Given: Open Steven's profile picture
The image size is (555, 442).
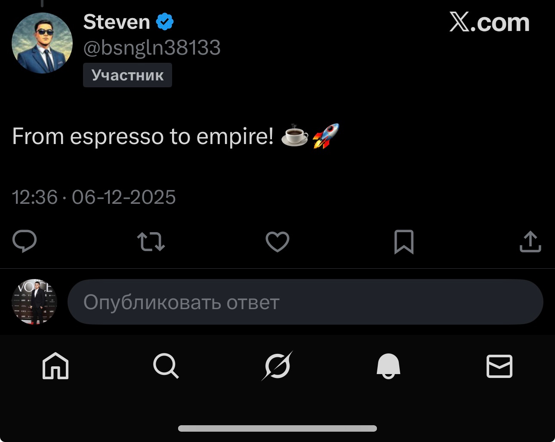Looking at the screenshot, I should click(42, 43).
